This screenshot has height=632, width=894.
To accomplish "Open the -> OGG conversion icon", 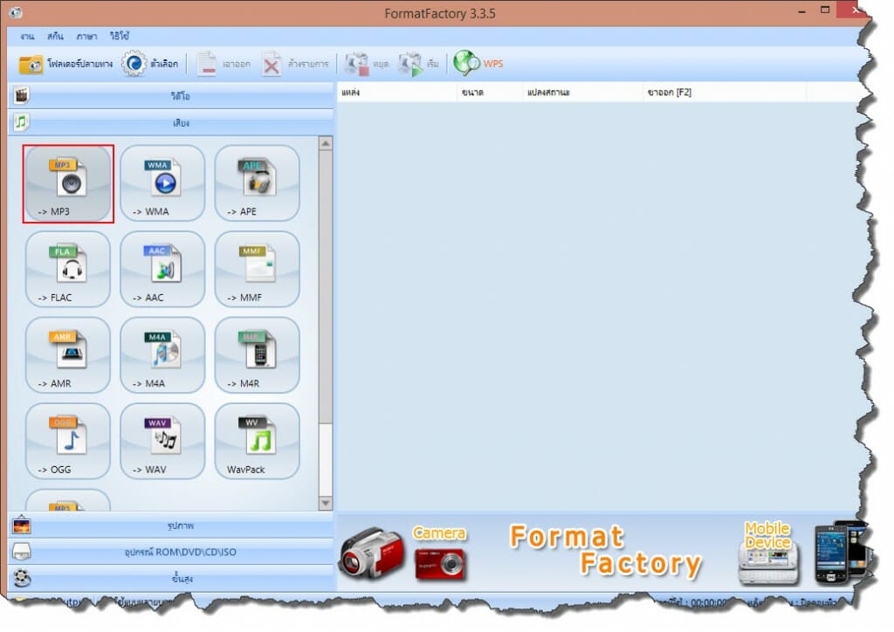I will [x=68, y=441].
